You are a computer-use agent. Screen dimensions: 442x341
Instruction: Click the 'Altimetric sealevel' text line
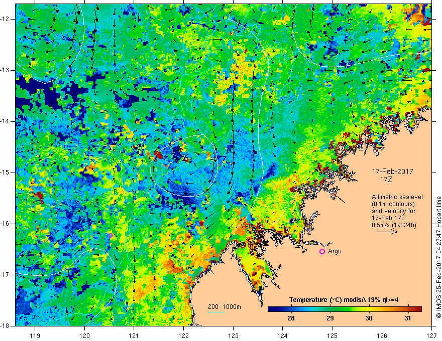(x=397, y=197)
